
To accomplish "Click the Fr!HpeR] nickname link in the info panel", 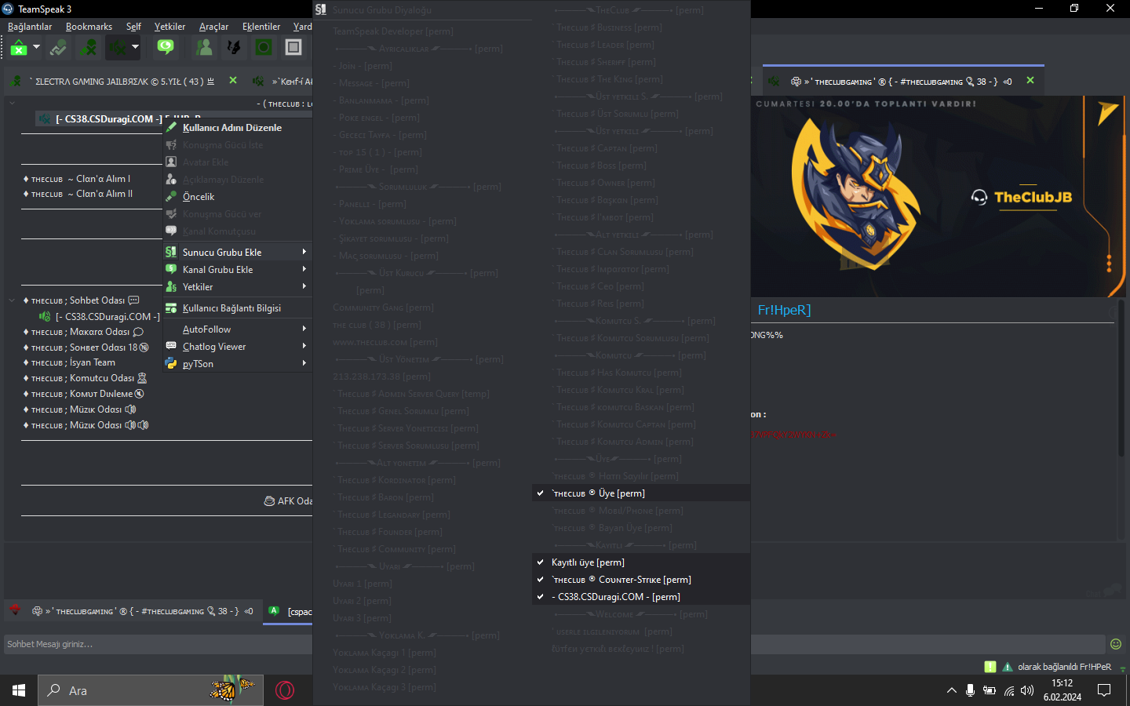I will click(x=784, y=311).
